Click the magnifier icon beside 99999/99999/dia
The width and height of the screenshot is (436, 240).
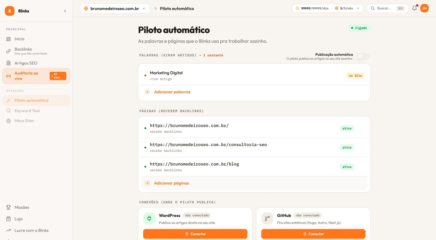pos(297,8)
